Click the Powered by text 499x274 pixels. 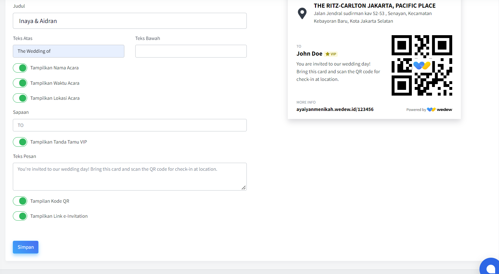pos(416,110)
